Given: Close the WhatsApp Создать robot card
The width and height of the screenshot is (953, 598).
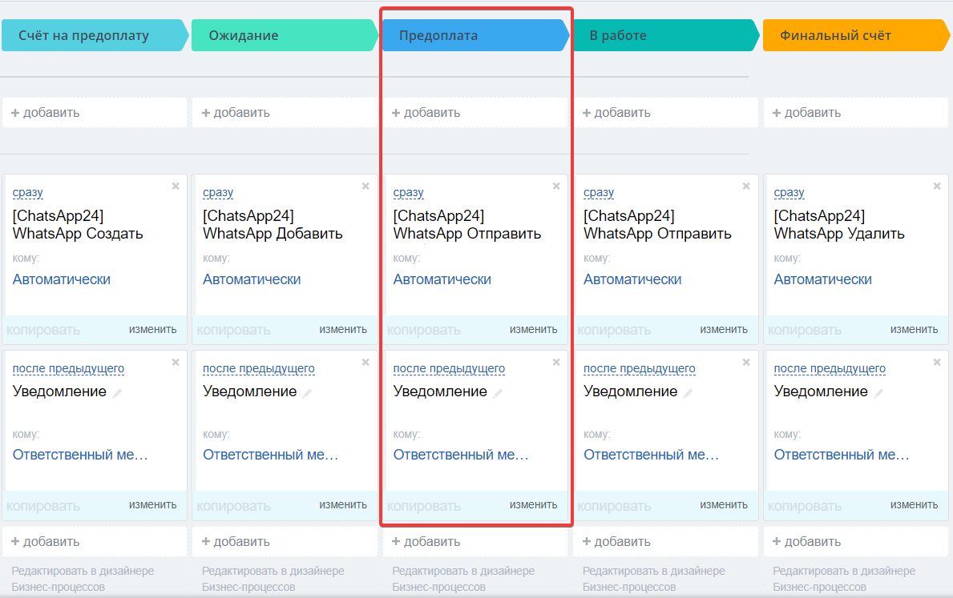Looking at the screenshot, I should coord(176,187).
